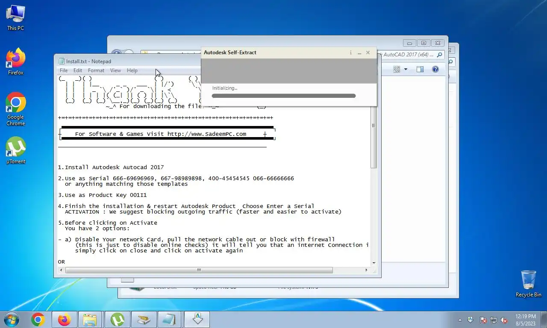Switch to Firefox in the taskbar
Screen dimensions: 547x328
tap(65, 319)
